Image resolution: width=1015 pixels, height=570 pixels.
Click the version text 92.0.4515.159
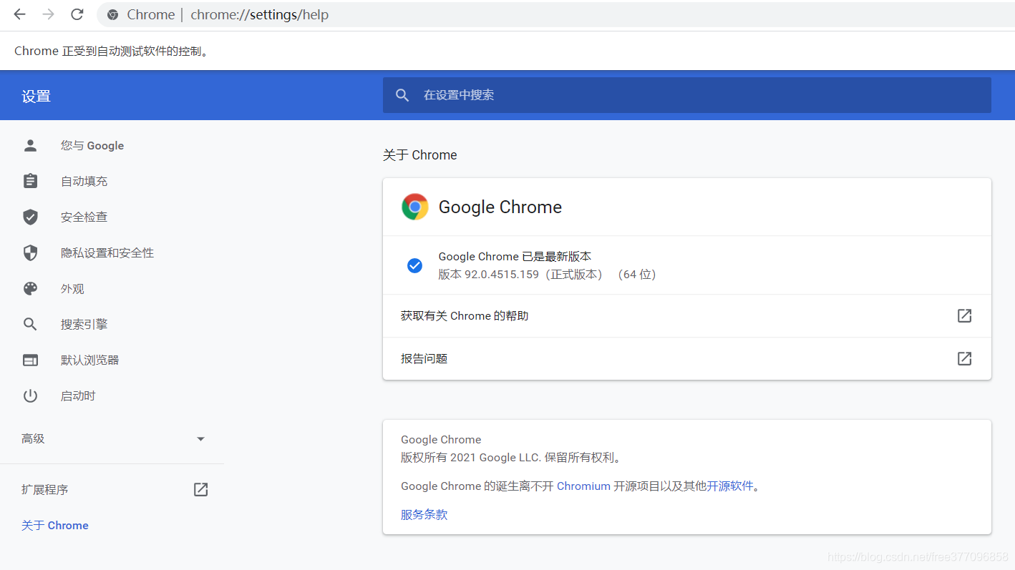(x=502, y=274)
